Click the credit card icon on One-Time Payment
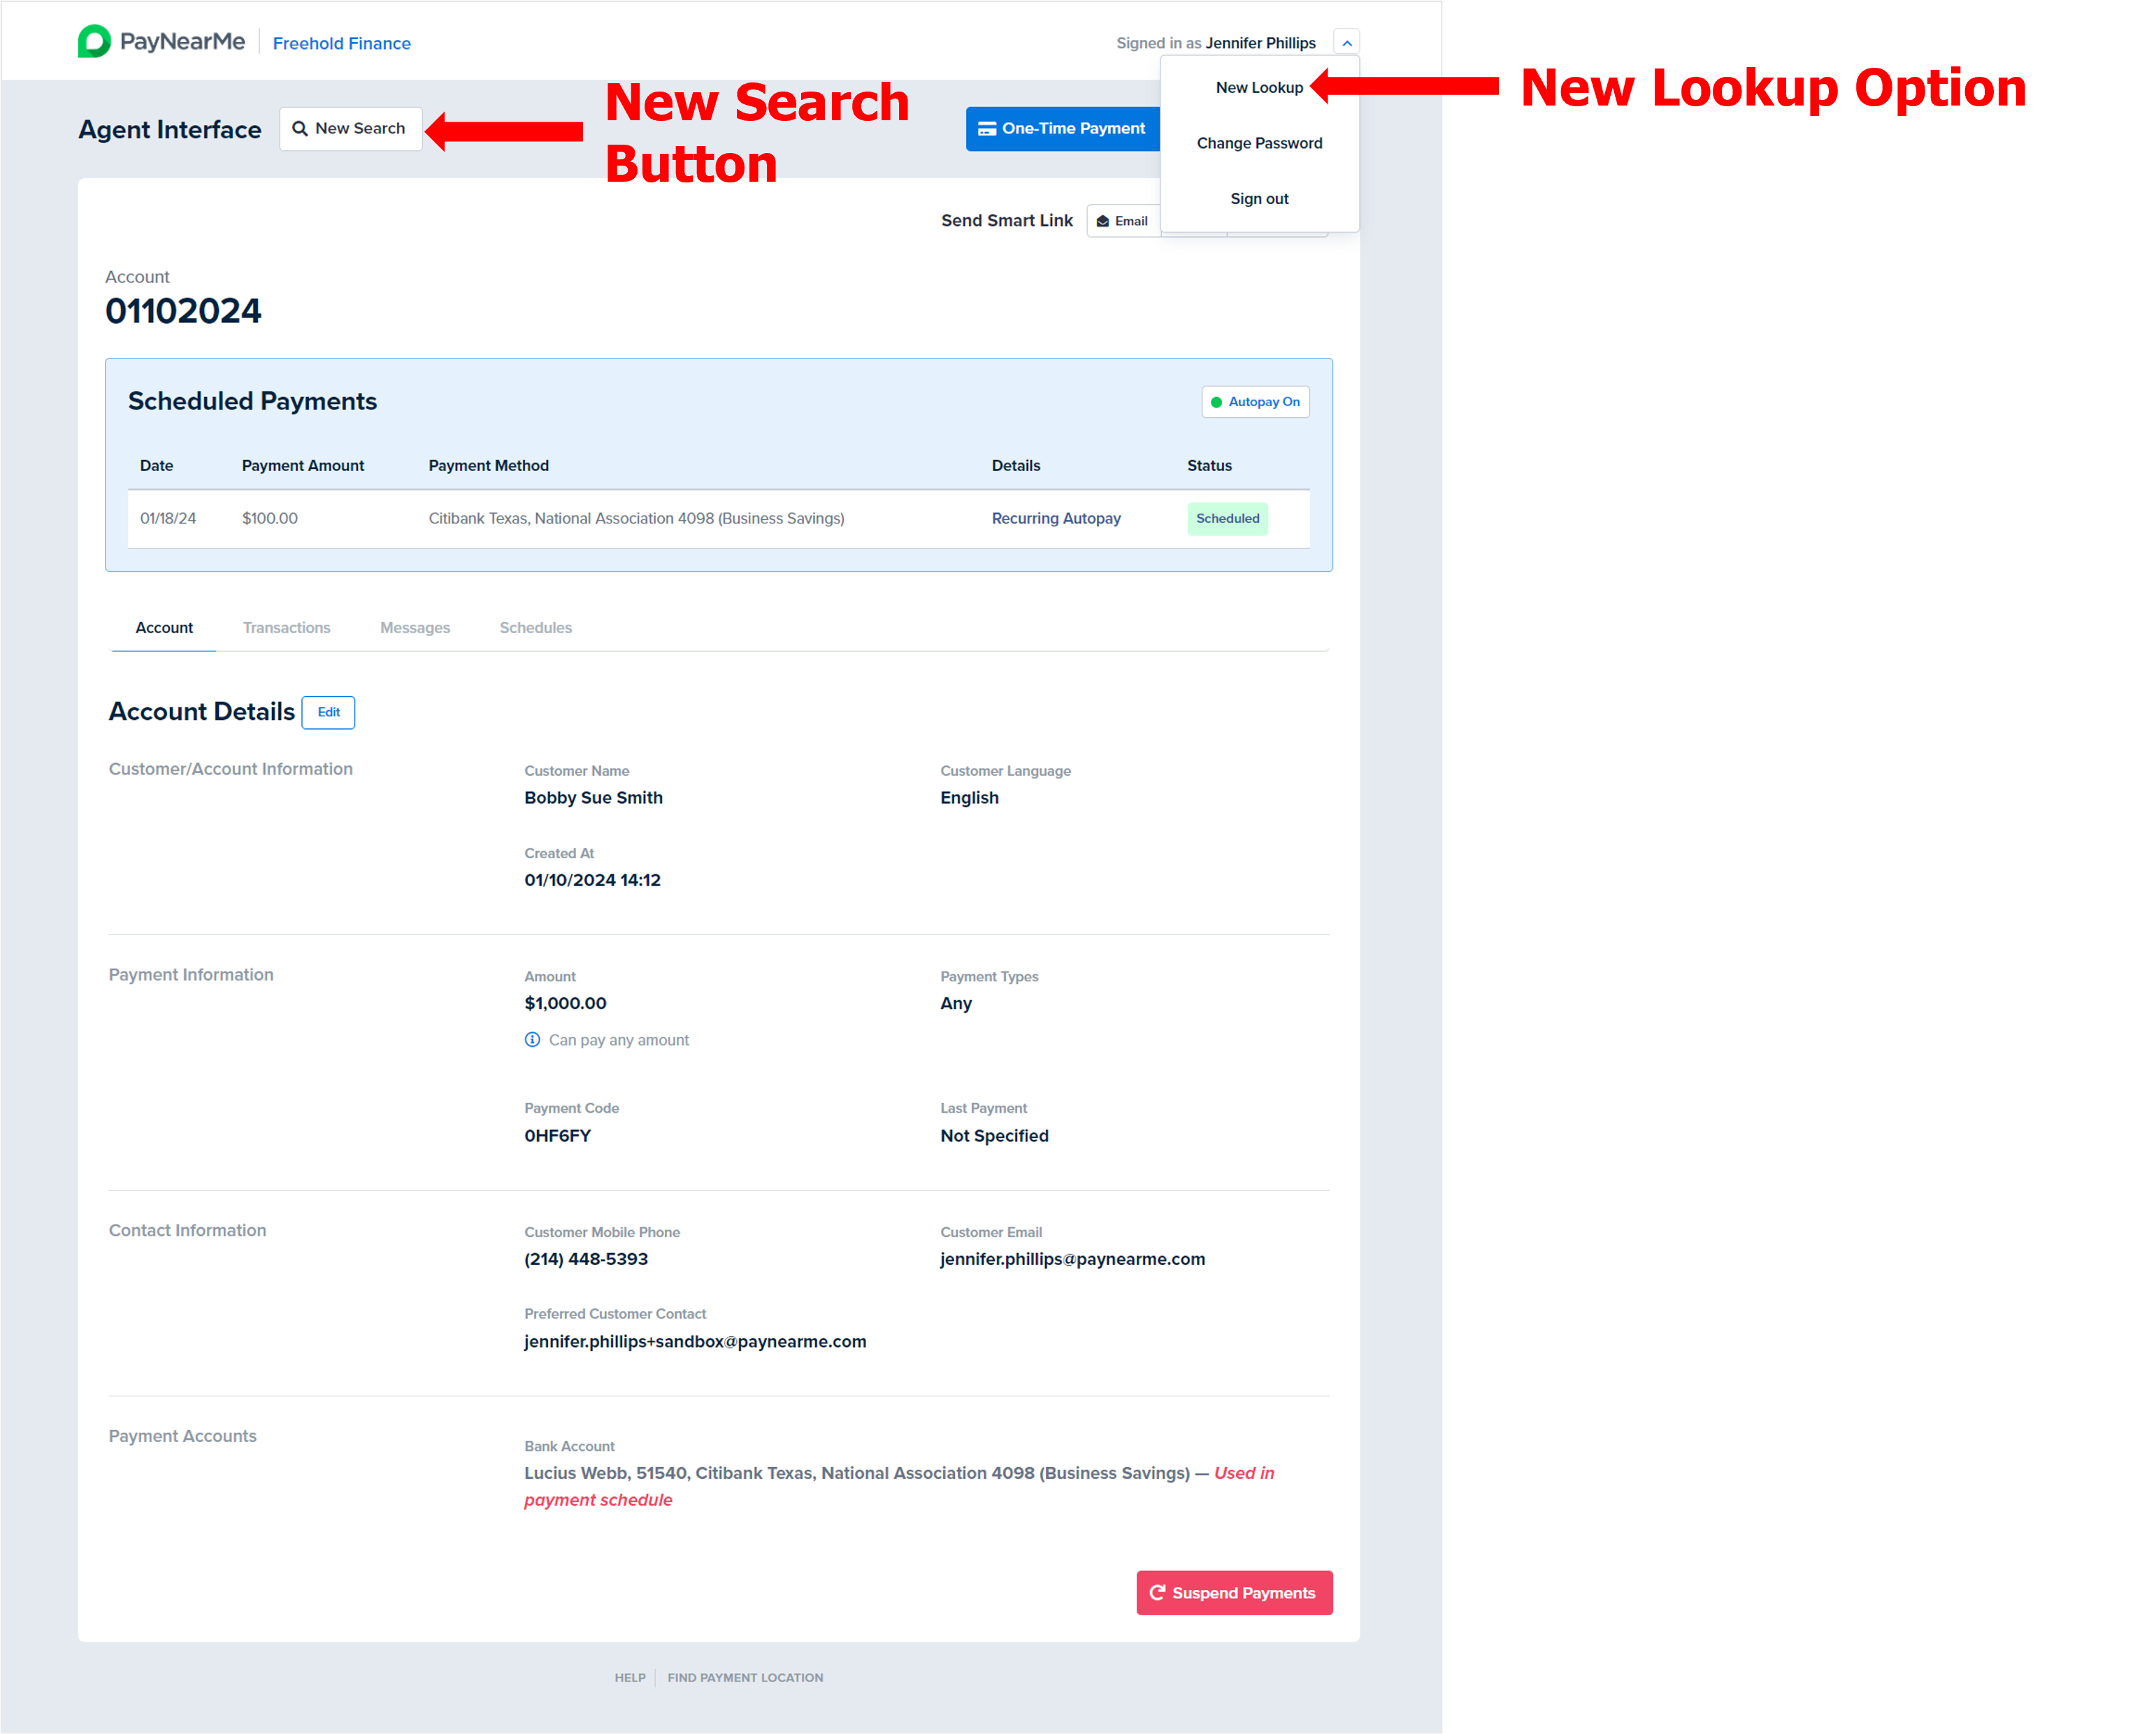This screenshot has height=1734, width=2156. [x=986, y=129]
